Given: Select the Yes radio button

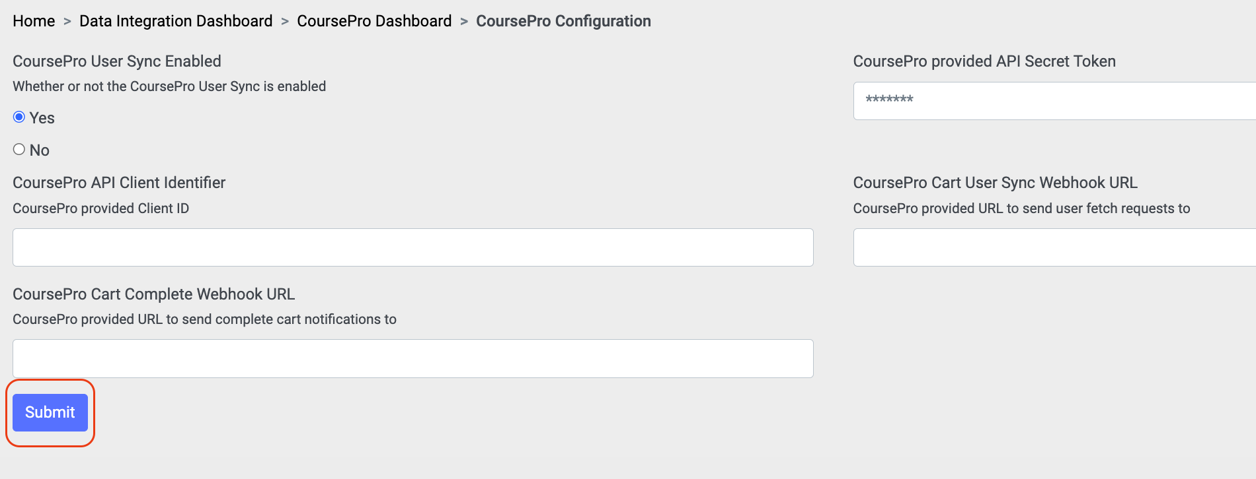Looking at the screenshot, I should click(19, 117).
